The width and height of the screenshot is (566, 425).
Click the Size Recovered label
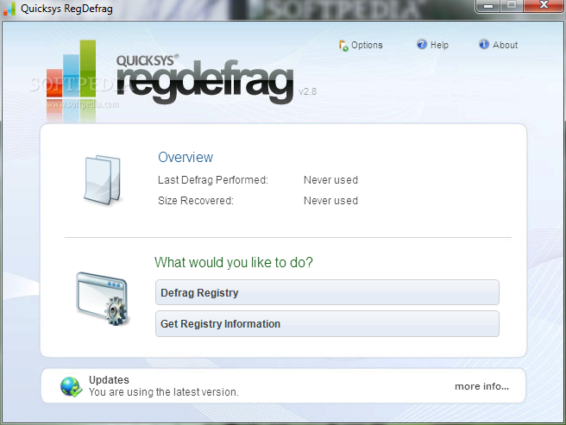(196, 201)
